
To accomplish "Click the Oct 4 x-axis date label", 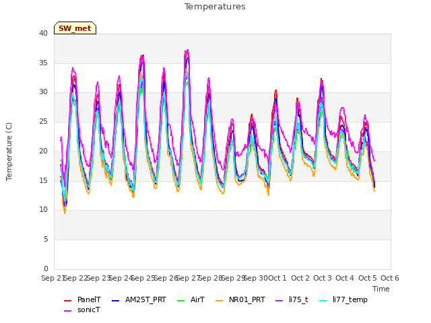I will pos(345,278).
